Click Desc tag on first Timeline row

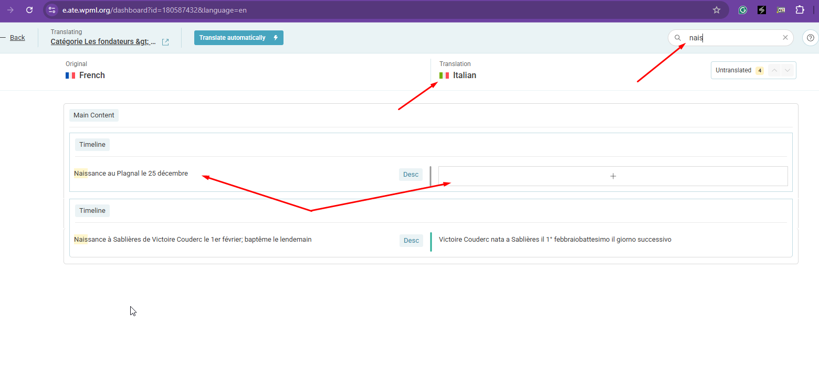coord(411,175)
